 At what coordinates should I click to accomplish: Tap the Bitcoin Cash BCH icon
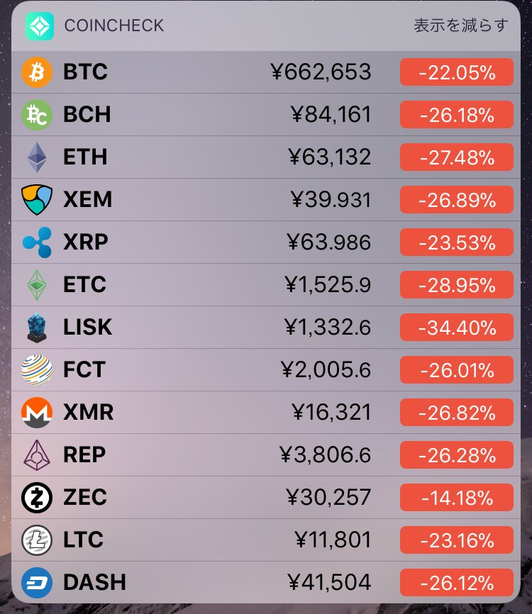[37, 115]
